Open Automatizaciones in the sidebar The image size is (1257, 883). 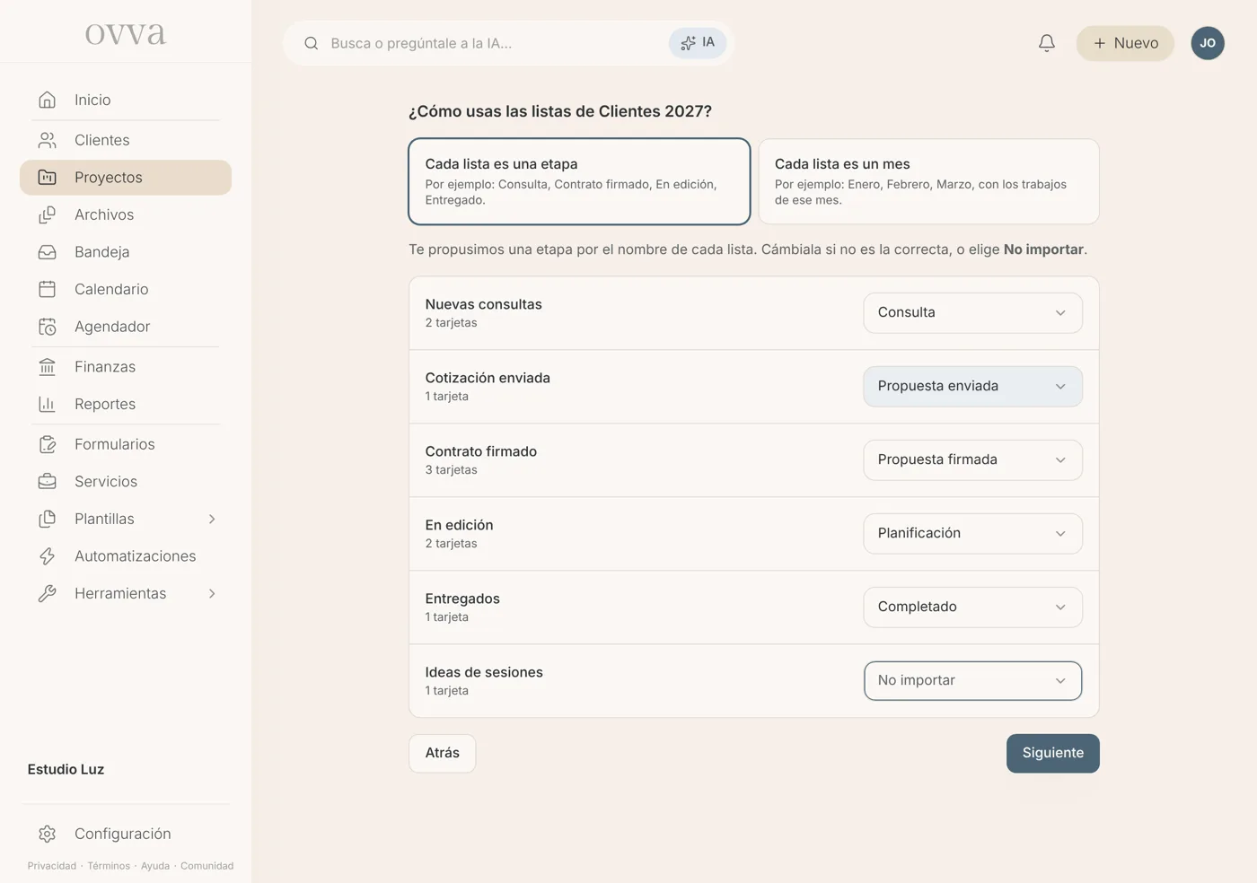126,556
